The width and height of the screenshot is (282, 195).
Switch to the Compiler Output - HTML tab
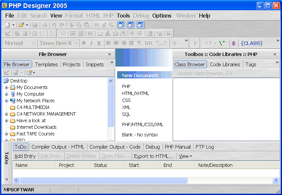tap(58, 147)
